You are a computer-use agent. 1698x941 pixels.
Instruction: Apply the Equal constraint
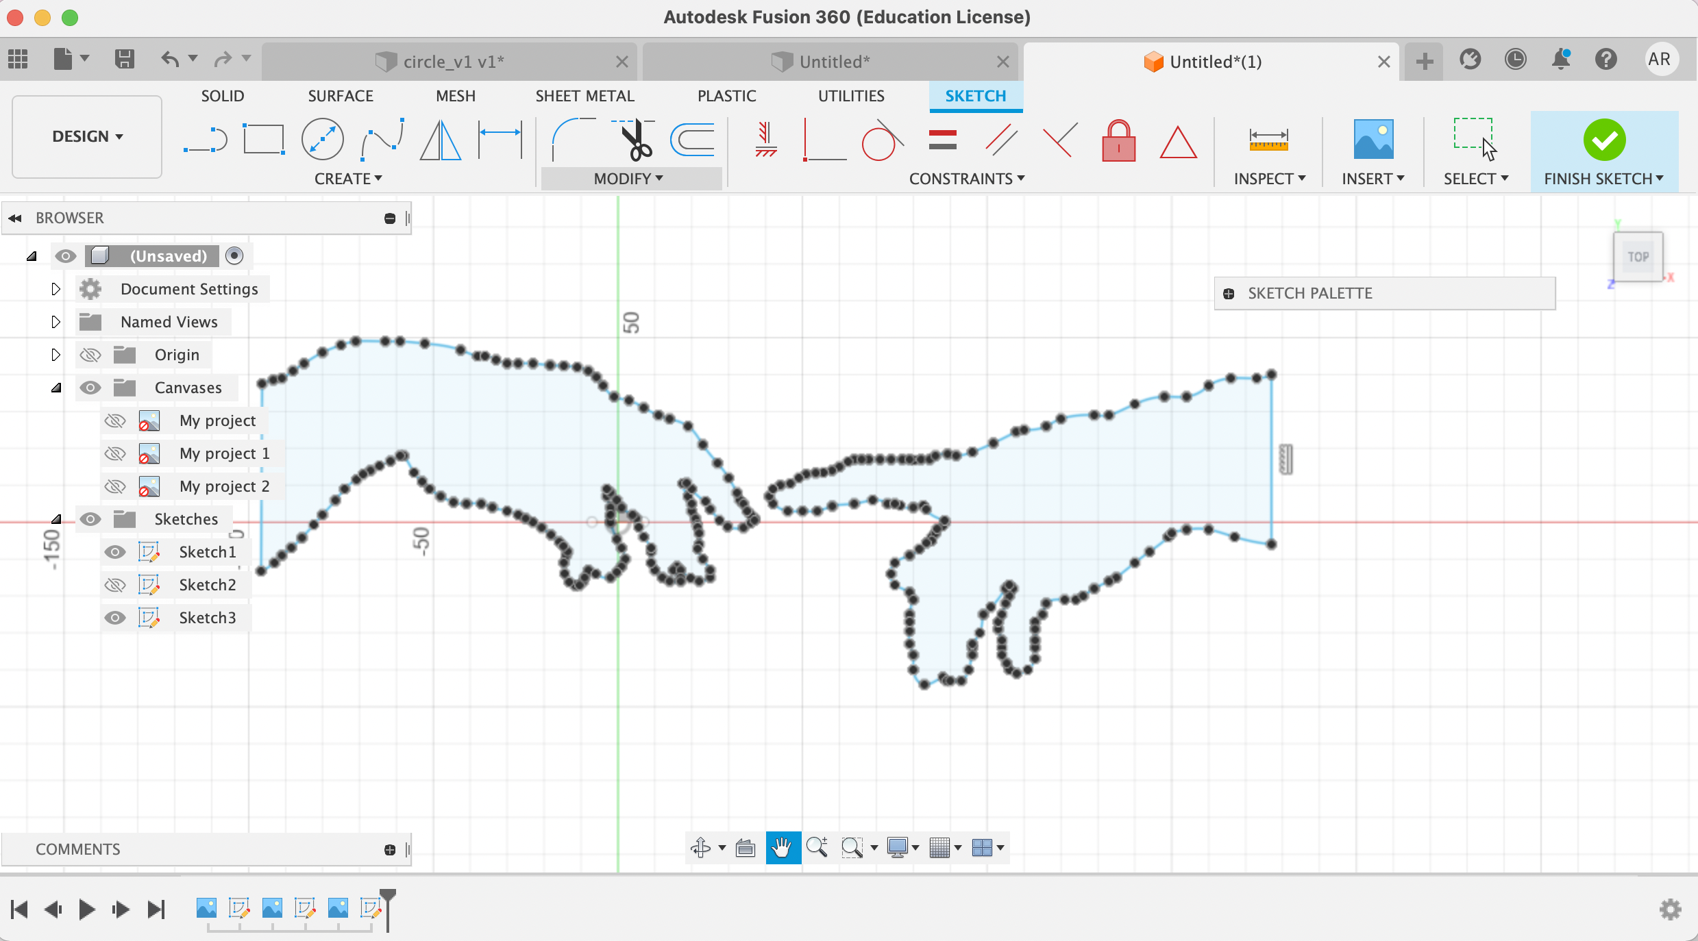coord(943,140)
